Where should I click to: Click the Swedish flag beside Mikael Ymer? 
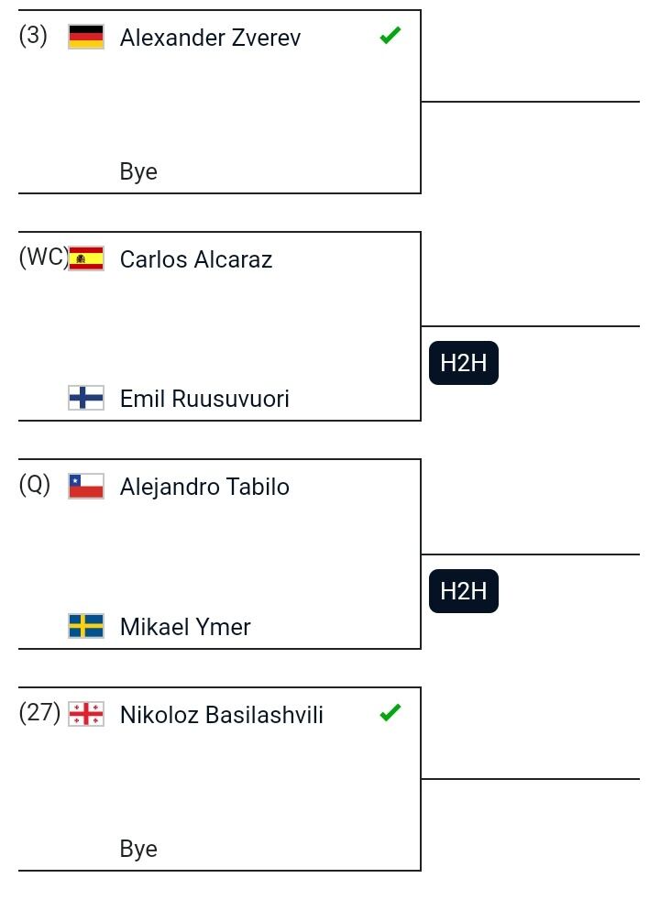(x=86, y=626)
